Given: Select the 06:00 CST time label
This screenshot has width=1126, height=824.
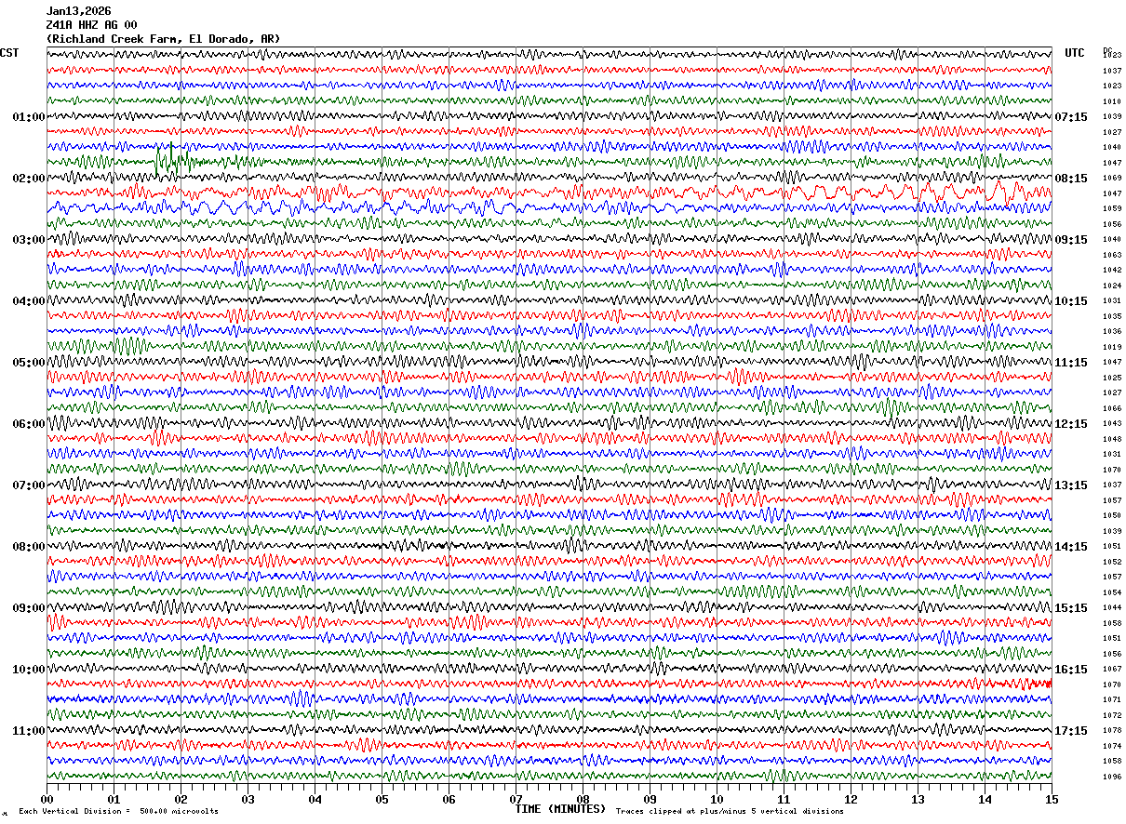Looking at the screenshot, I should tap(29, 424).
